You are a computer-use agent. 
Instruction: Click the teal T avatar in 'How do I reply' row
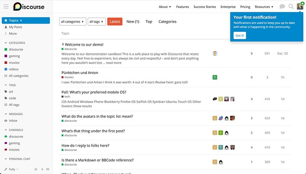(221, 147)
